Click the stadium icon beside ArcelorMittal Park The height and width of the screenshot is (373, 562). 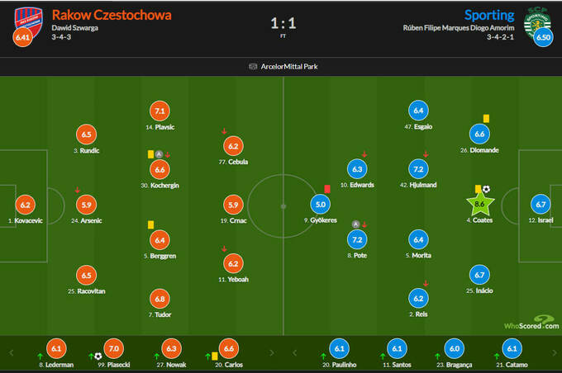click(x=253, y=67)
